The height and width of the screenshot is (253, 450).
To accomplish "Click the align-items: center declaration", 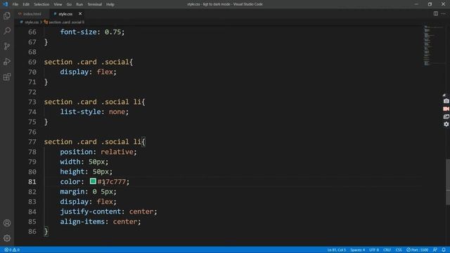I will pos(101,221).
